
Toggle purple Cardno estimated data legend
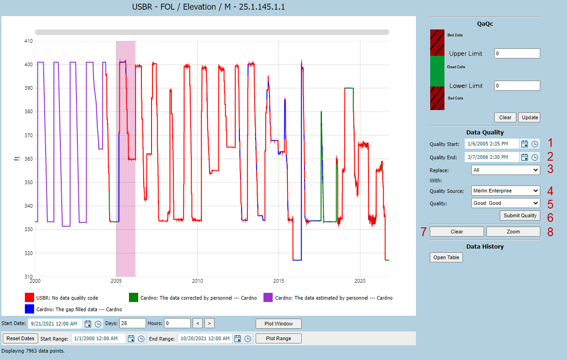click(328, 298)
